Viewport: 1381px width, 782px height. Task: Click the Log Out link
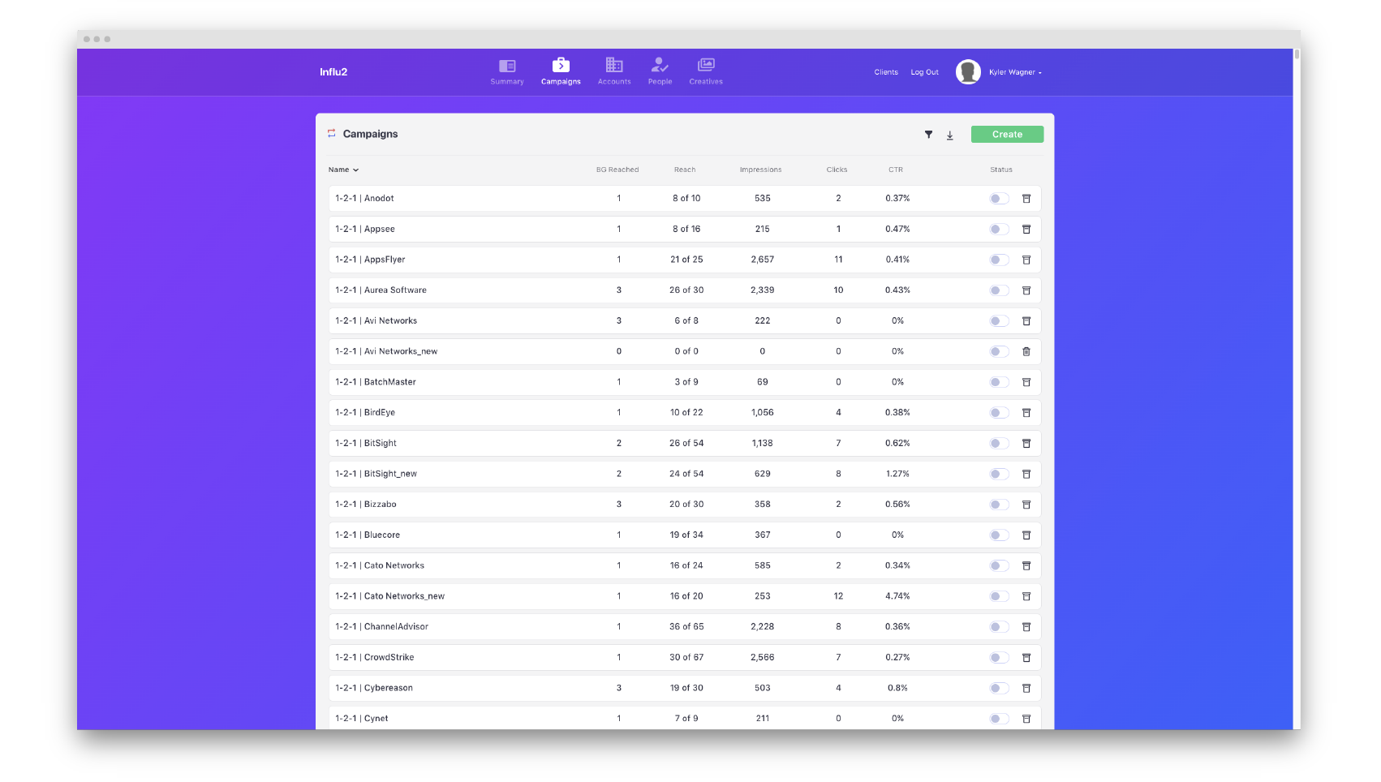924,72
